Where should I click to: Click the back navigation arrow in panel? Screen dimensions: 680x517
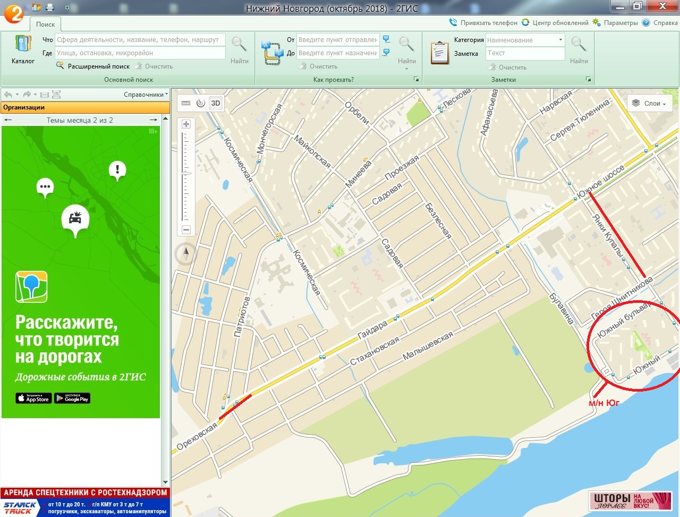click(8, 95)
